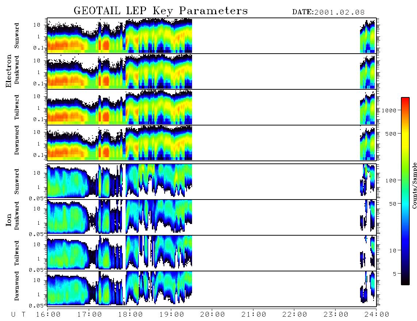The height and width of the screenshot is (321, 417).
Task: Click the 19:00 time axis label
Action: click(172, 314)
